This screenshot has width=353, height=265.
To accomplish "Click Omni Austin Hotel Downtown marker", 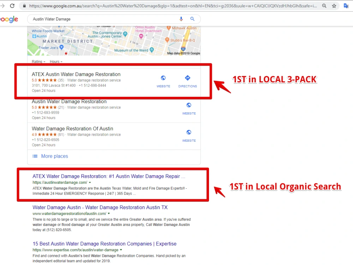I will pos(141,36).
